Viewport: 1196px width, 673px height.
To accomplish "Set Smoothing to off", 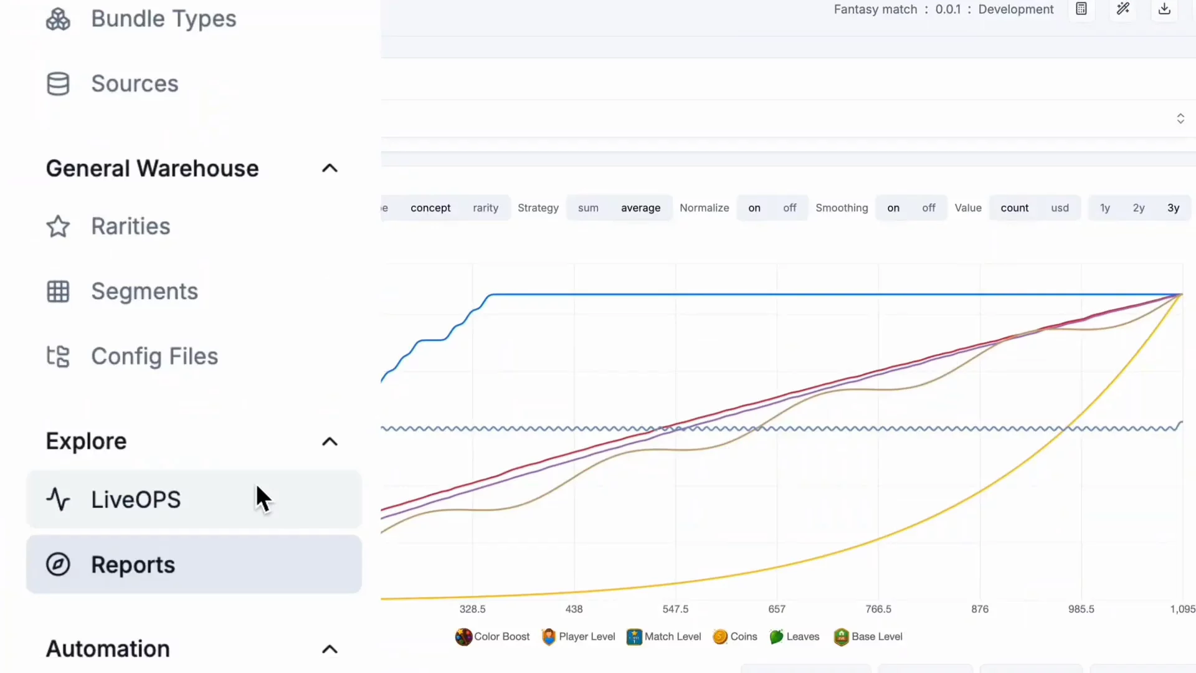I will point(928,208).
